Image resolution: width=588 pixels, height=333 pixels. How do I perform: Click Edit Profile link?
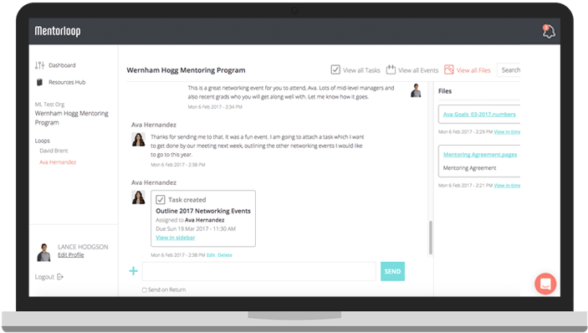tap(71, 255)
